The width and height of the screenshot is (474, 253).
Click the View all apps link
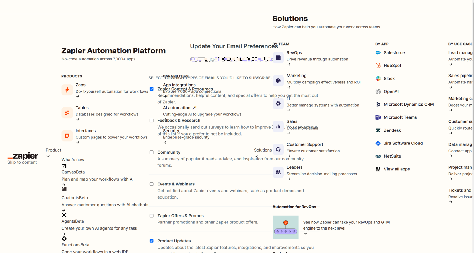pyautogui.click(x=397, y=169)
